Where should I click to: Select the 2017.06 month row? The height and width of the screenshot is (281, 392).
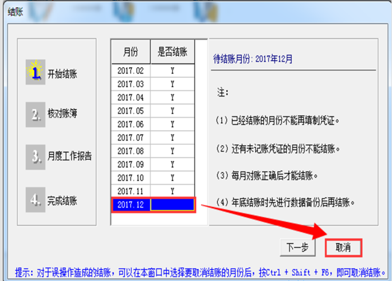tap(153, 124)
